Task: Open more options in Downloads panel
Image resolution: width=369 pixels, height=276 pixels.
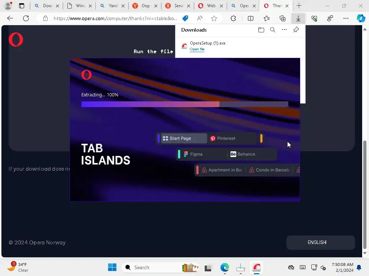Action: coord(284,29)
